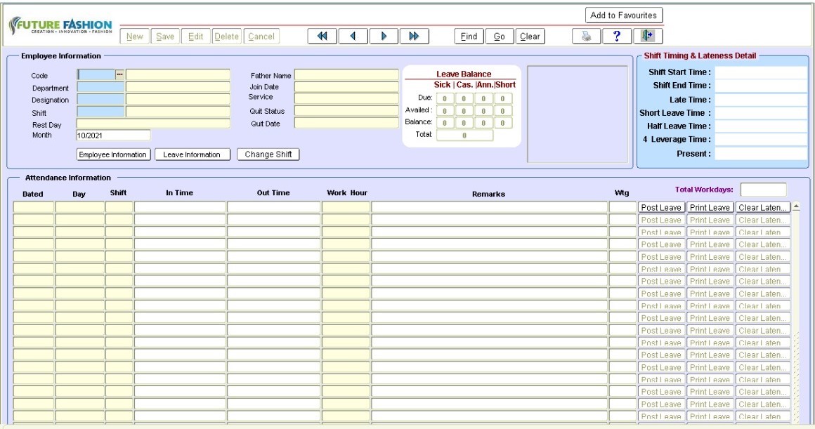Screen dimensions: 815x429
Task: Click Post Leave in the first attendance row
Action: (x=660, y=207)
